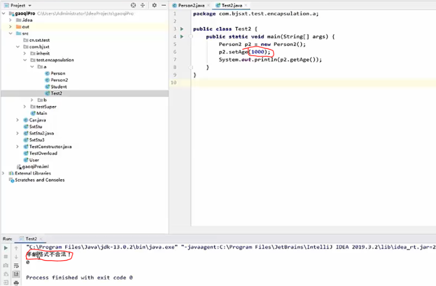The width and height of the screenshot is (436, 286).
Task: Click the collapse all icon in Project panel
Action: click(x=142, y=5)
